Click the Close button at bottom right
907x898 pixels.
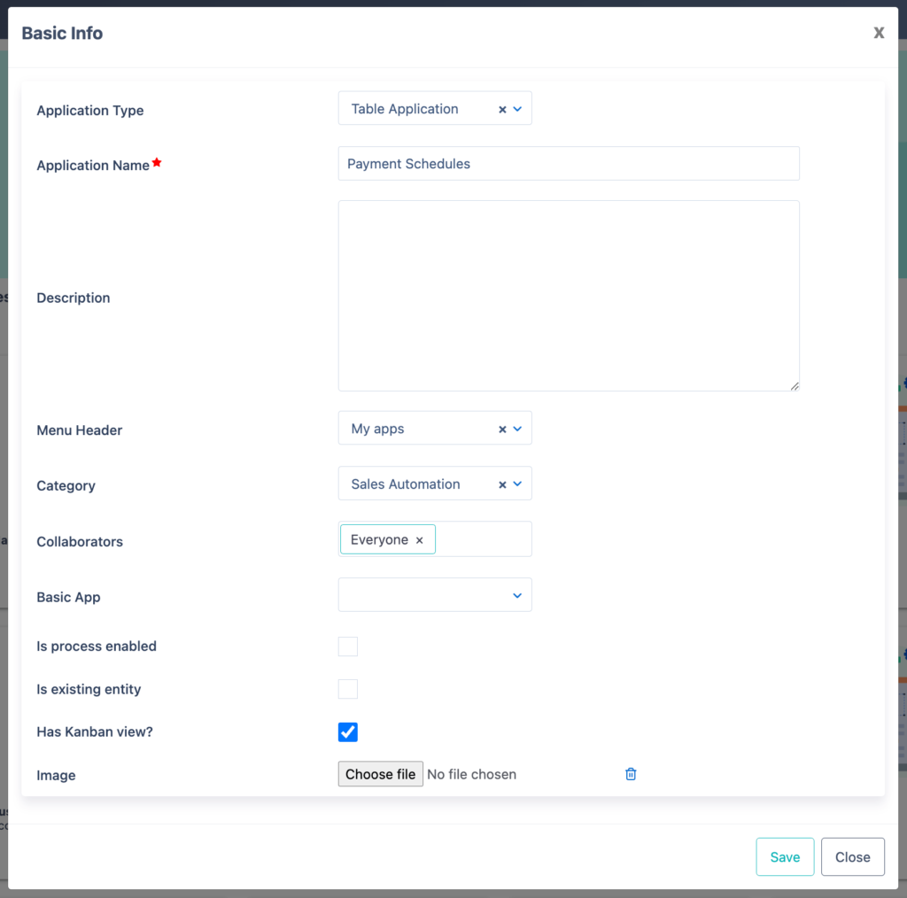(x=852, y=856)
